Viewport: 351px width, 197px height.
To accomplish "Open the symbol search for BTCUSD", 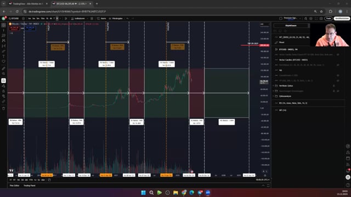I will click(x=14, y=19).
